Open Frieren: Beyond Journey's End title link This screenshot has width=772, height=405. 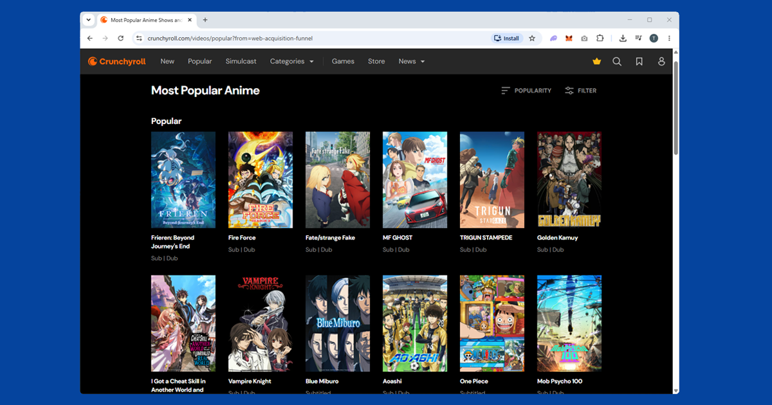[x=172, y=242]
